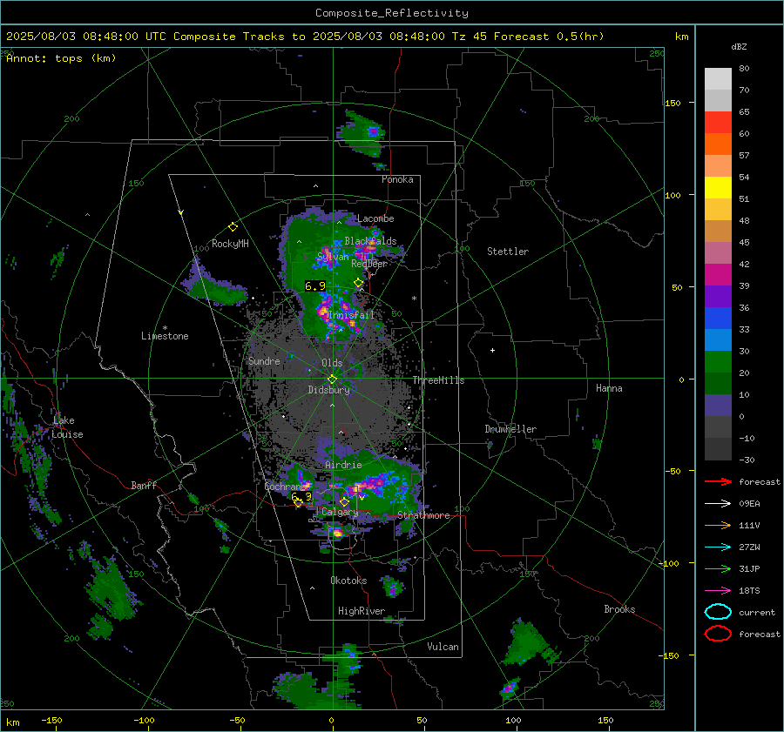784x732 pixels.
Task: Click the Drumheller town label
Action: point(510,429)
